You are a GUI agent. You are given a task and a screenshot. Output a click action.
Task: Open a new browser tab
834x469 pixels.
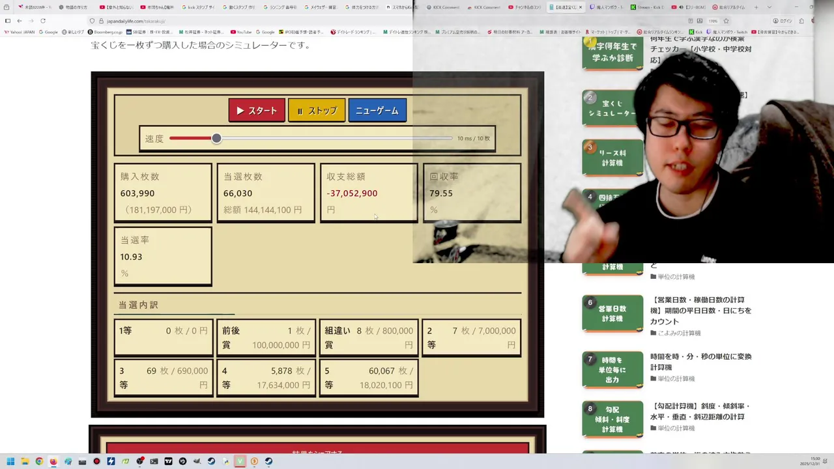756,7
